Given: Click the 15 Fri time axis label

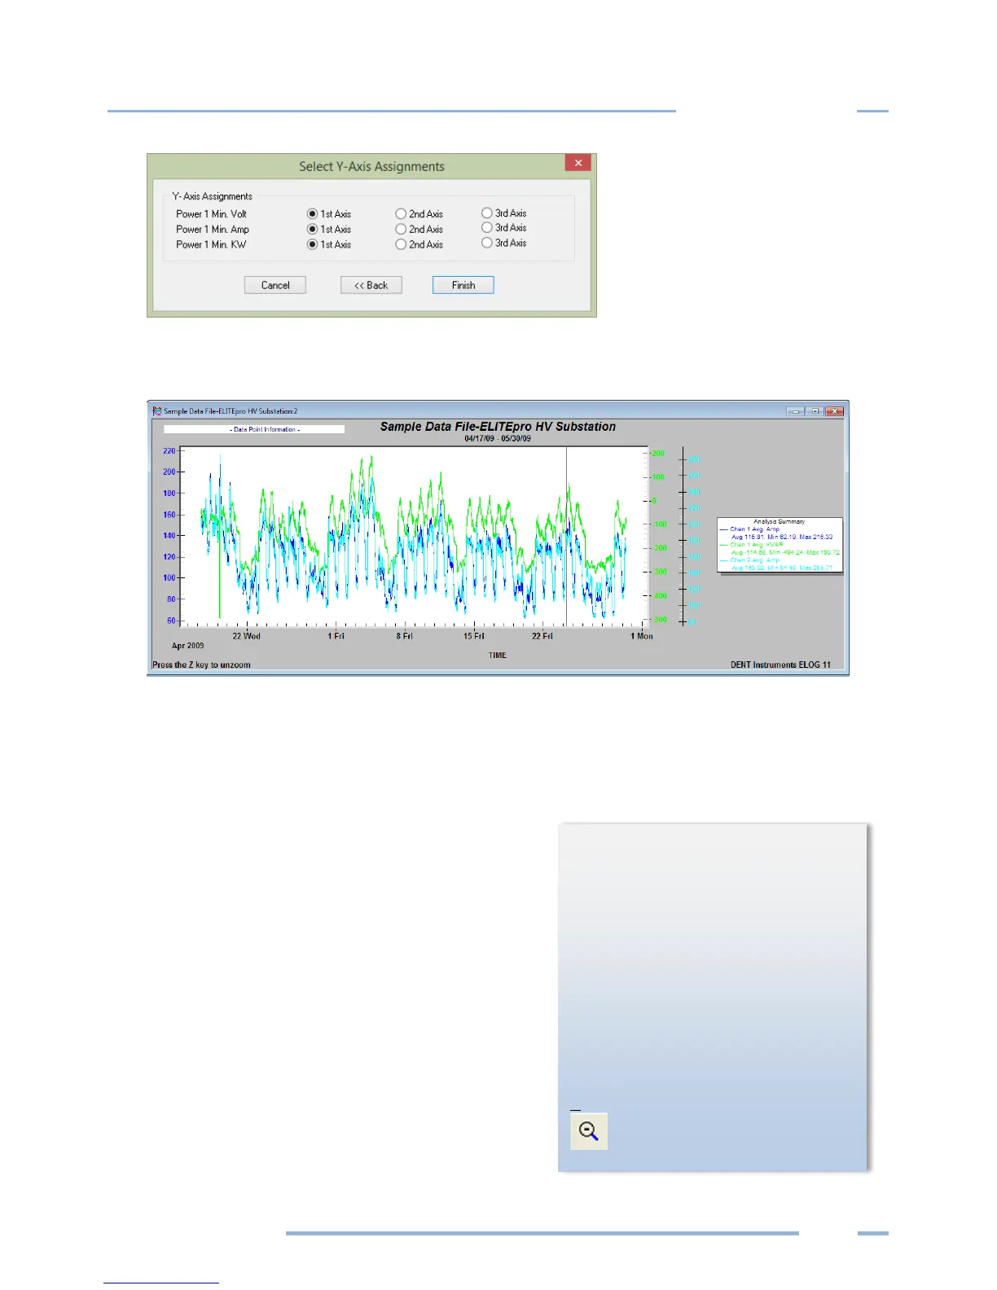Looking at the screenshot, I should coord(474,636).
